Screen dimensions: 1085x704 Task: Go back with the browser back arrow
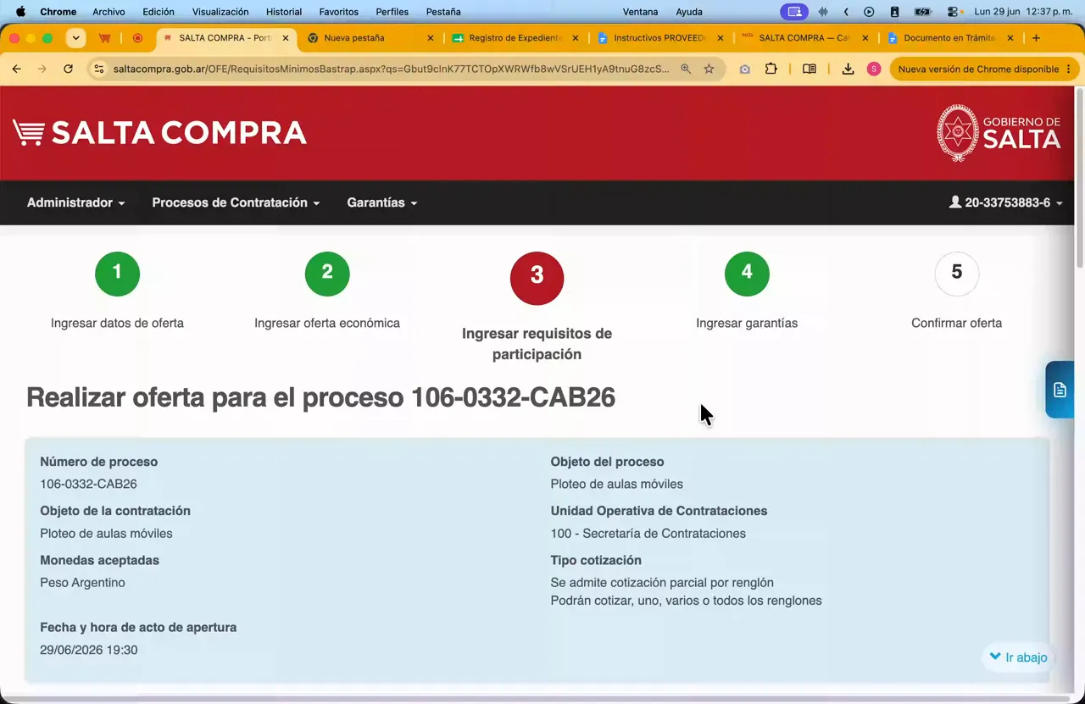[x=17, y=69]
